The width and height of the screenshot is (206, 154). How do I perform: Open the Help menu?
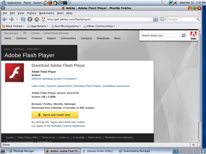(70, 13)
